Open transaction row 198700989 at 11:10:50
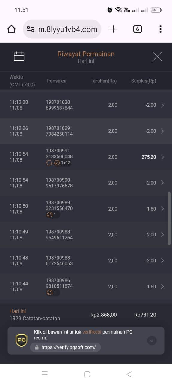 [86, 209]
